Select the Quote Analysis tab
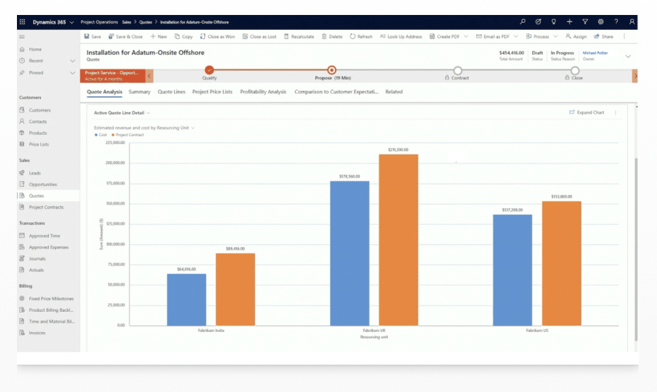657x392 pixels. (104, 92)
